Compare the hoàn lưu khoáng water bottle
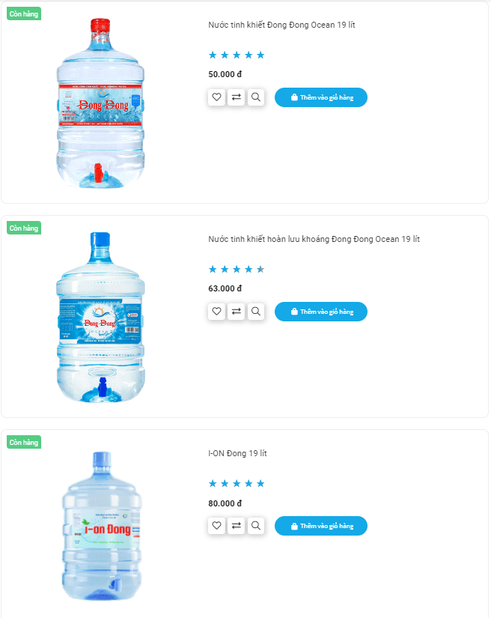Screen dimensions: 491x618 [x=237, y=312]
